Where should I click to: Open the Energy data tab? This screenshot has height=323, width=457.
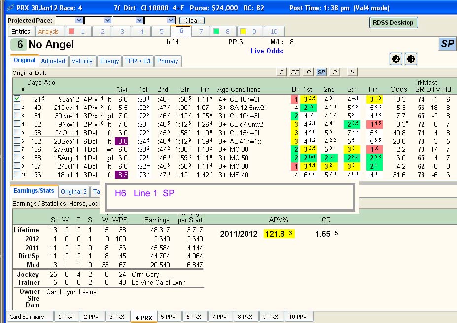tap(109, 61)
